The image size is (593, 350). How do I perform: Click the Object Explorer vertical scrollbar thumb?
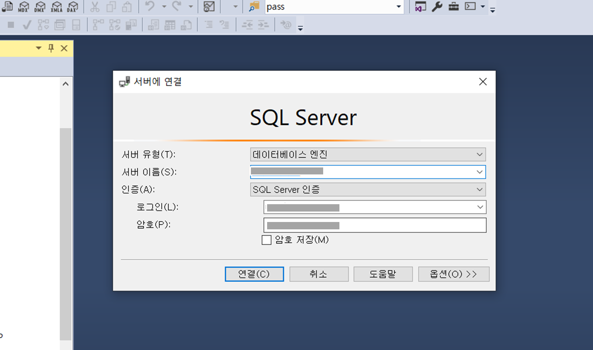(66, 234)
